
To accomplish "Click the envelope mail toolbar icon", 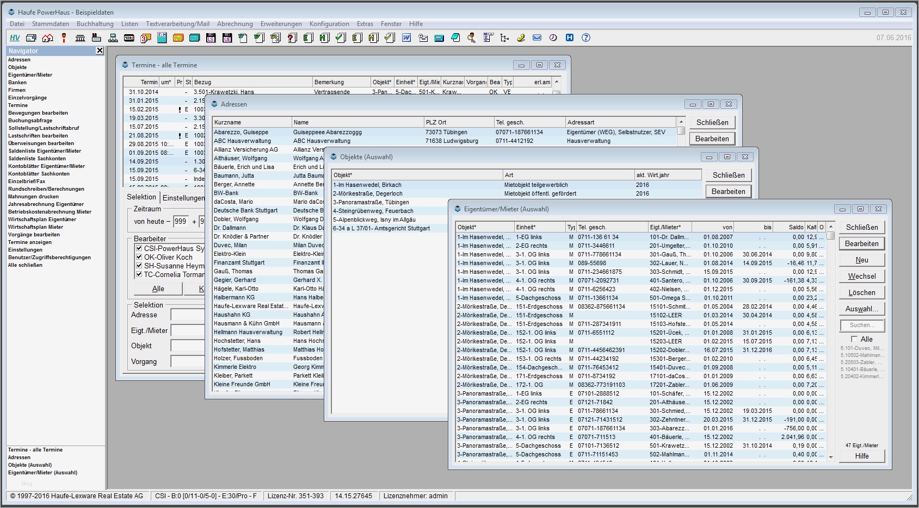I will click(537, 37).
